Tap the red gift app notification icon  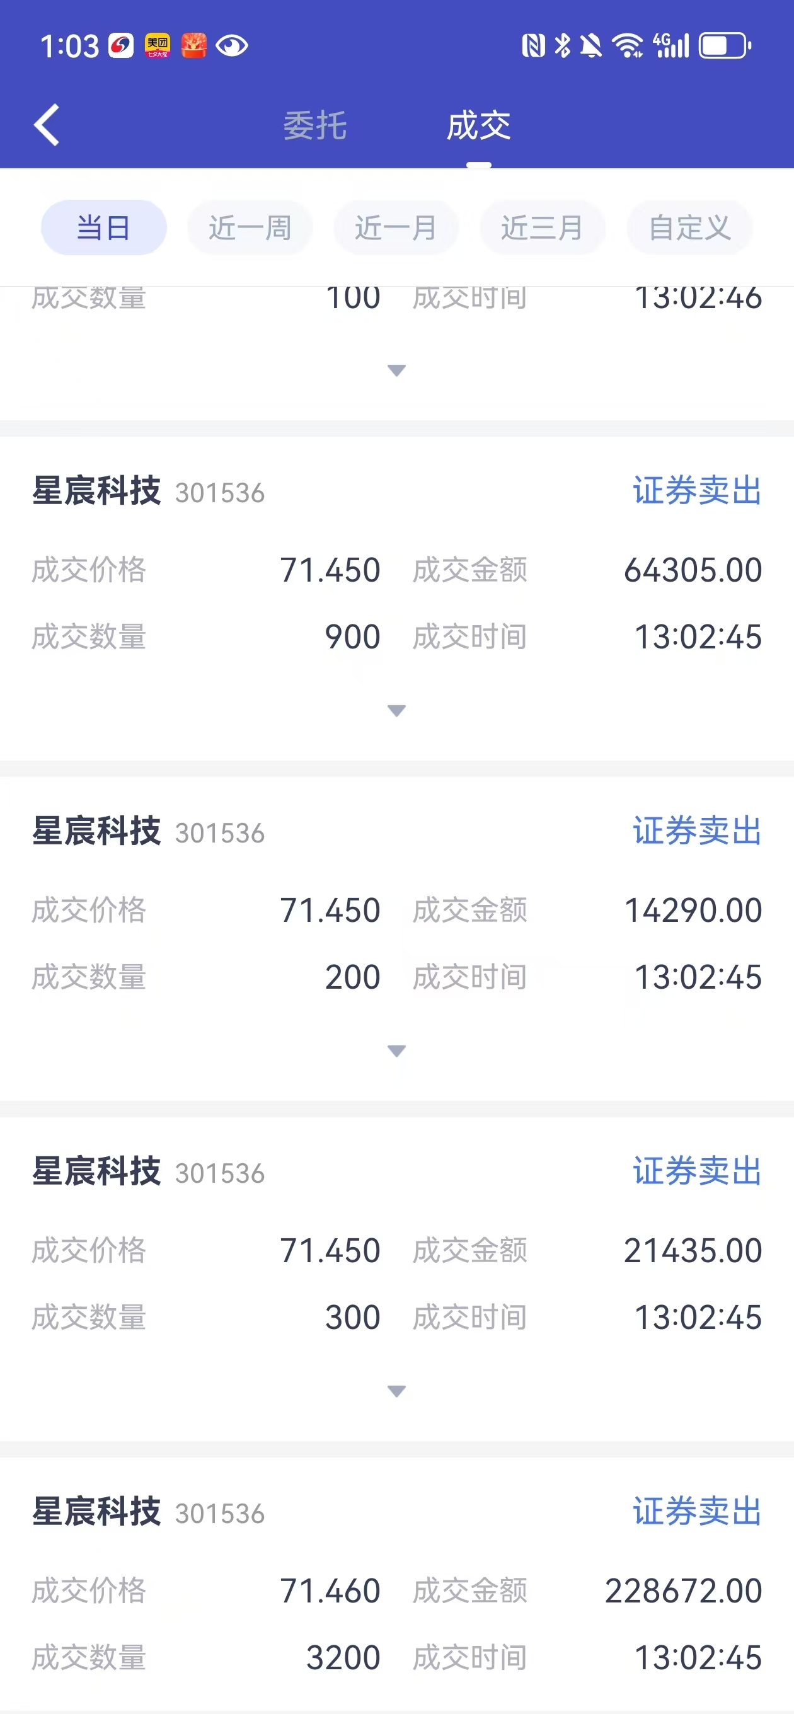193,46
